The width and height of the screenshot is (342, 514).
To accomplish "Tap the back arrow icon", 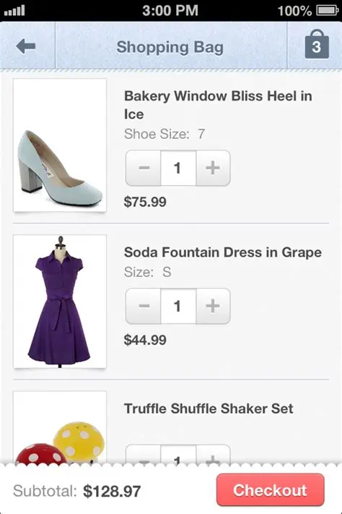I will pos(25,46).
